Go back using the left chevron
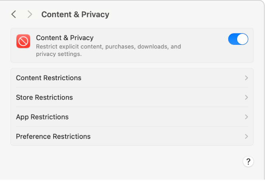Viewport: 265px width, 181px height. coord(14,15)
